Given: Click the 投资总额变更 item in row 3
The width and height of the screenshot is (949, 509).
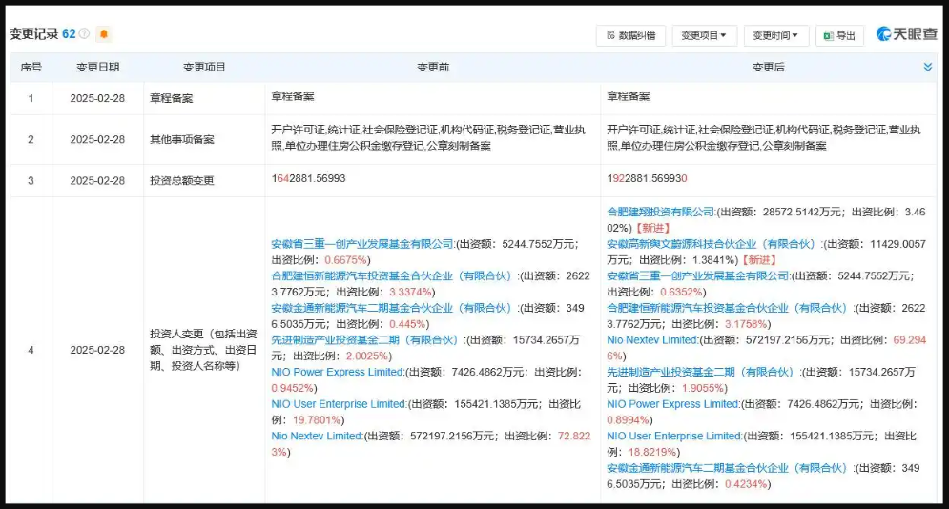Looking at the screenshot, I should (x=182, y=181).
